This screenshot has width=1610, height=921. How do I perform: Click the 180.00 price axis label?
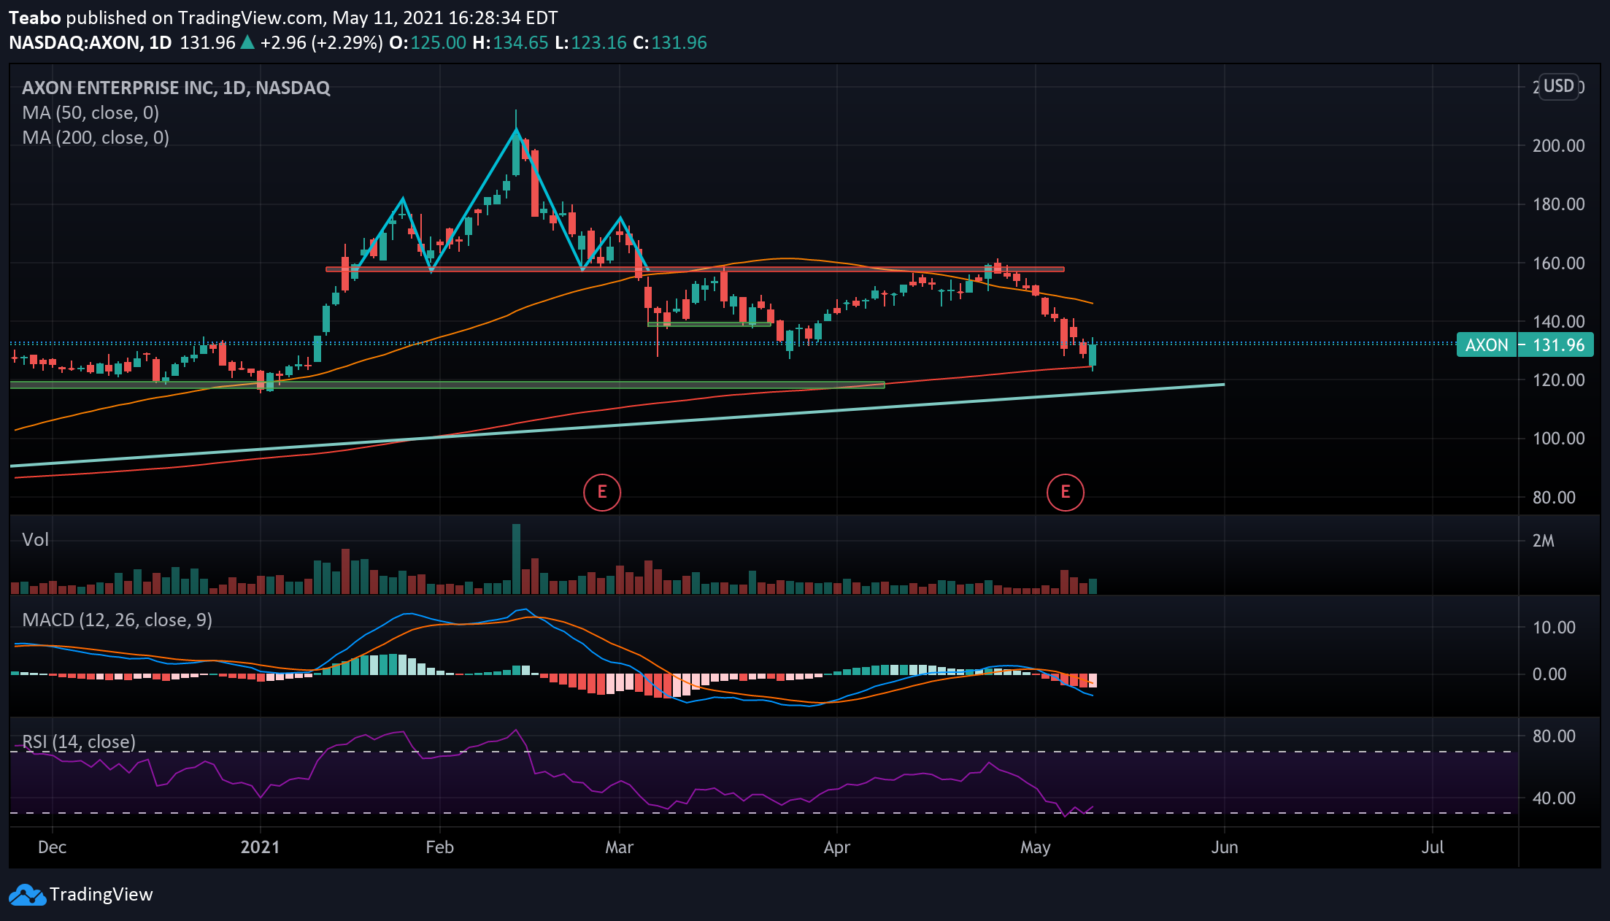(1559, 204)
